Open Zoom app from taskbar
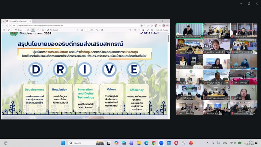Viewport: 261px width, 147px height. 161,143
